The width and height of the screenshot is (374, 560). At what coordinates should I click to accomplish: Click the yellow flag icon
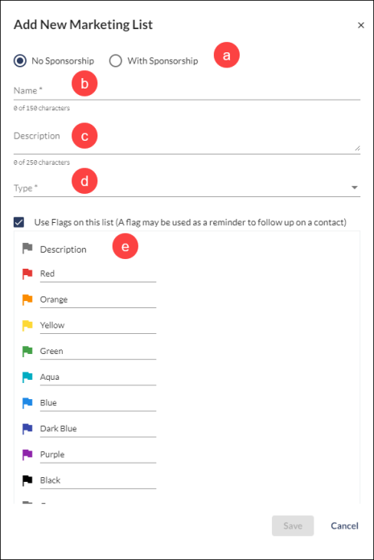[x=27, y=325]
